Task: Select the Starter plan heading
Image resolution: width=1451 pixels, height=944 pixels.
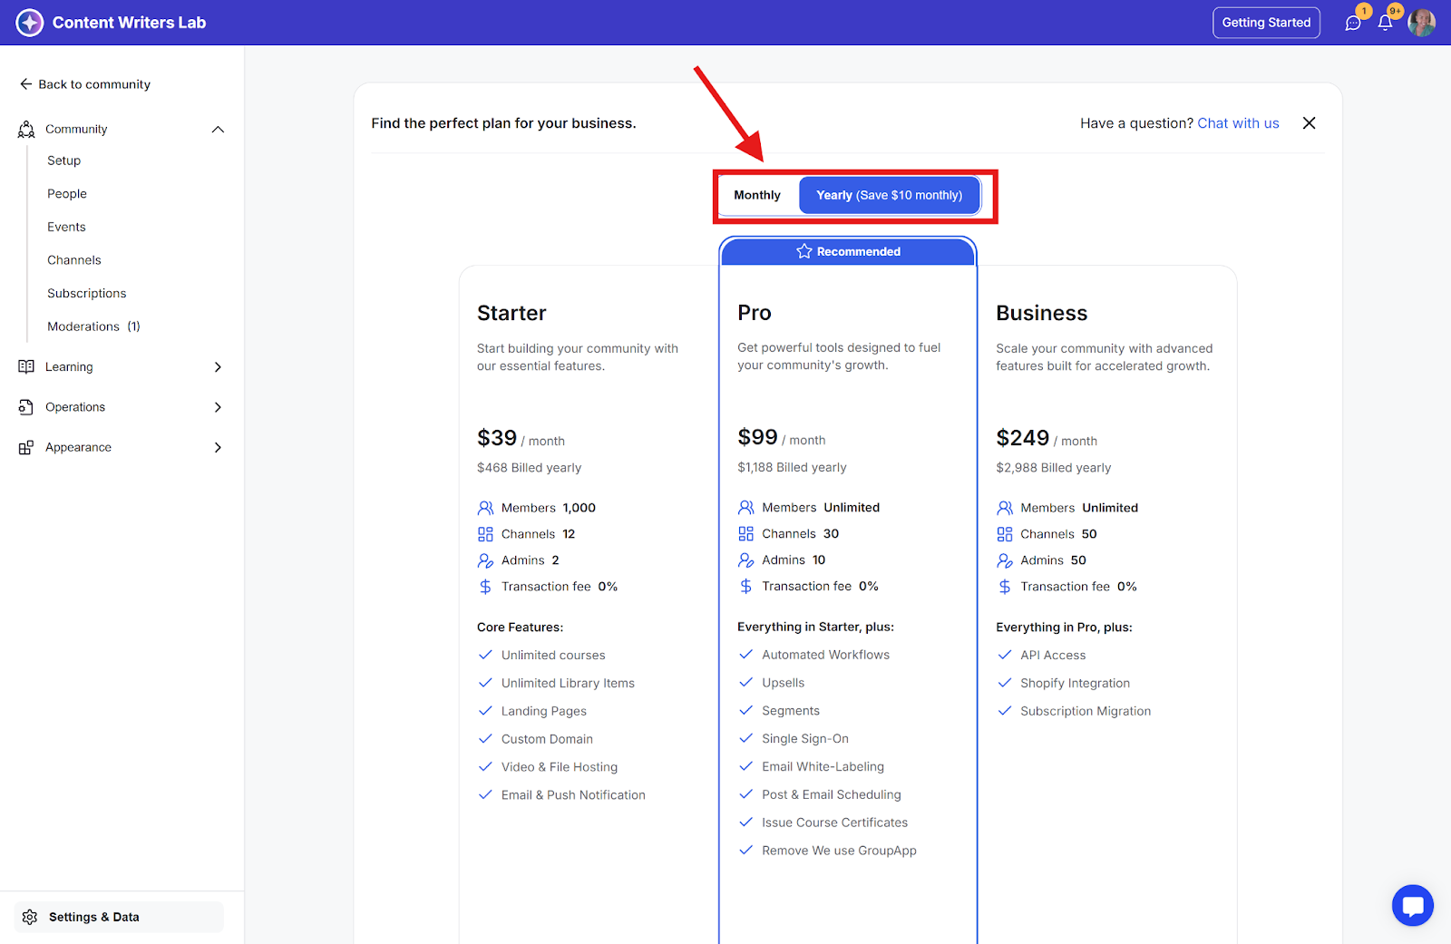Action: click(x=511, y=313)
